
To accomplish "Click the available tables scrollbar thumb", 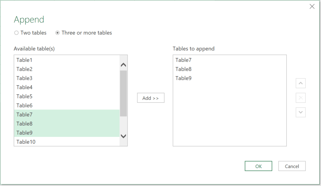I will click(123, 93).
